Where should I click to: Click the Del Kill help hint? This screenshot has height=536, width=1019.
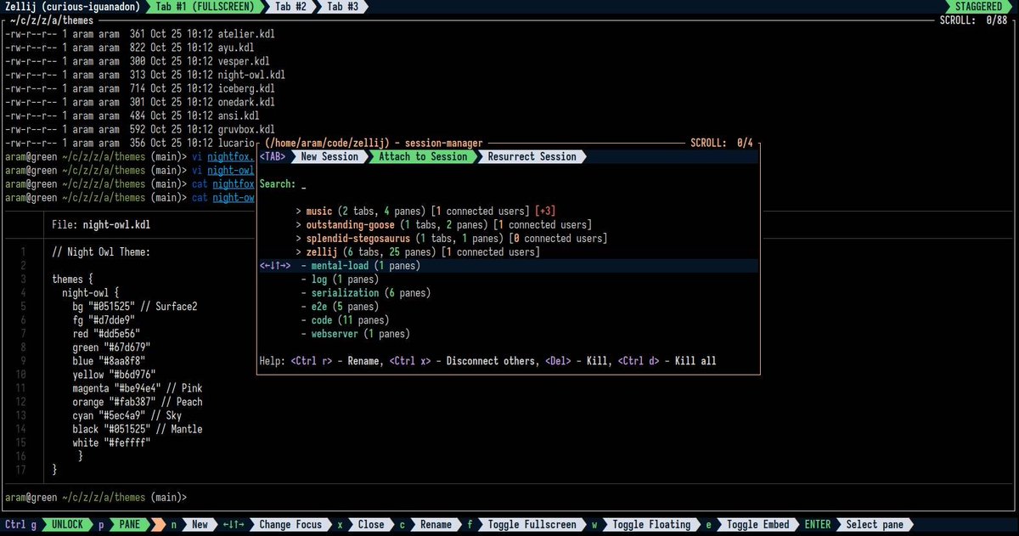(x=577, y=361)
